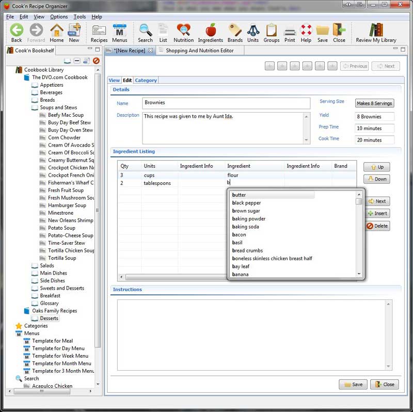This screenshot has height=412, width=413.
Task: Open Review My Library
Action: point(376,33)
